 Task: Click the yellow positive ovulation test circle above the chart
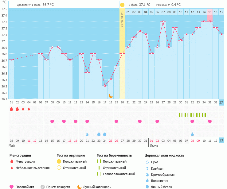coord(122,5)
